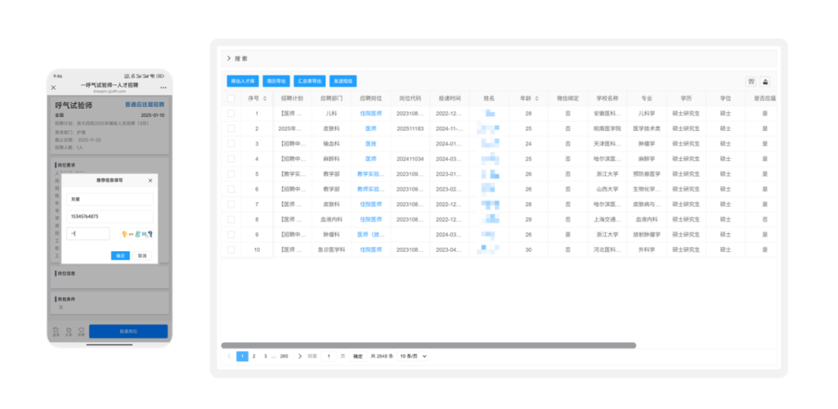Click pagination 确定 jump button
Image resolution: width=838 pixels, height=409 pixels.
[358, 356]
